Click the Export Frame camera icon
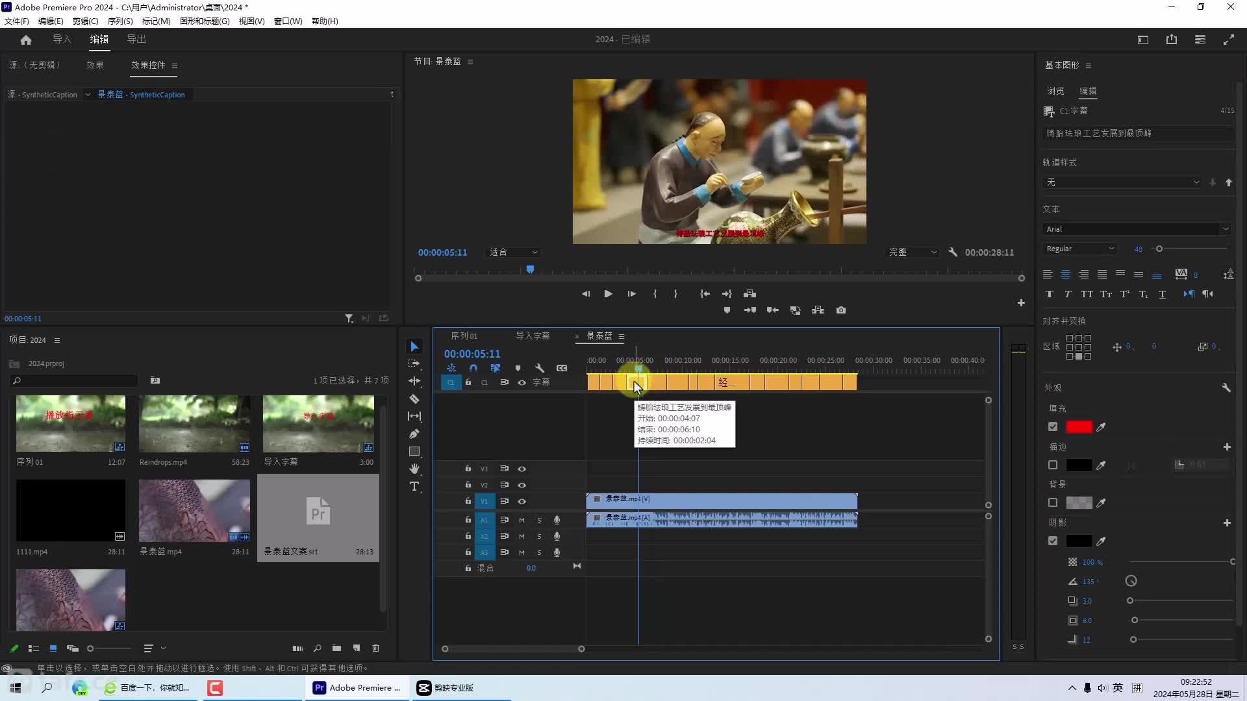The image size is (1247, 701). point(841,310)
